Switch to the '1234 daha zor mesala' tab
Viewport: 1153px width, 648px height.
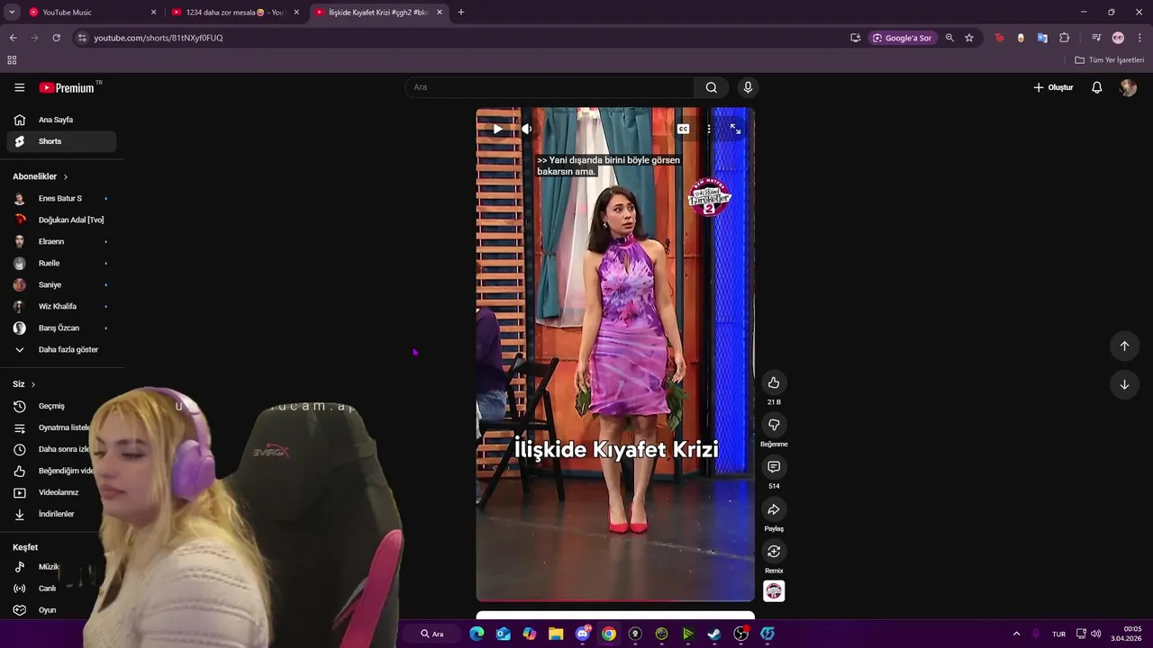[x=232, y=13]
